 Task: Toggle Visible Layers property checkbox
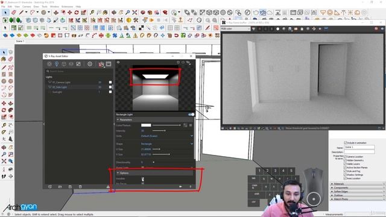(x=345, y=163)
